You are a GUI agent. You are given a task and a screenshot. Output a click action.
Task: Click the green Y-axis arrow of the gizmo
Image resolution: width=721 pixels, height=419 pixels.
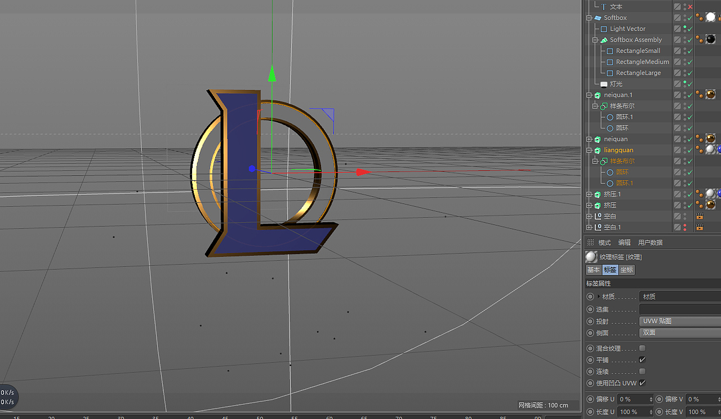tap(272, 73)
